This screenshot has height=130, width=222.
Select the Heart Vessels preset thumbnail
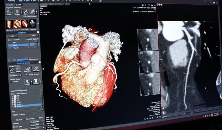(9, 24)
